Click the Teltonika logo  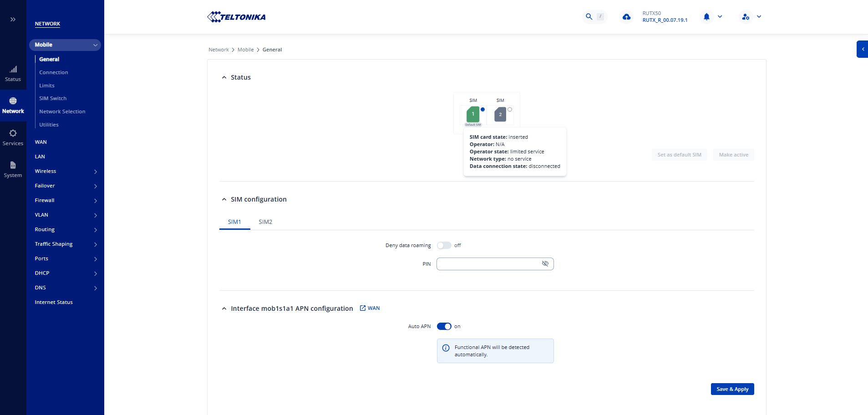(x=236, y=17)
